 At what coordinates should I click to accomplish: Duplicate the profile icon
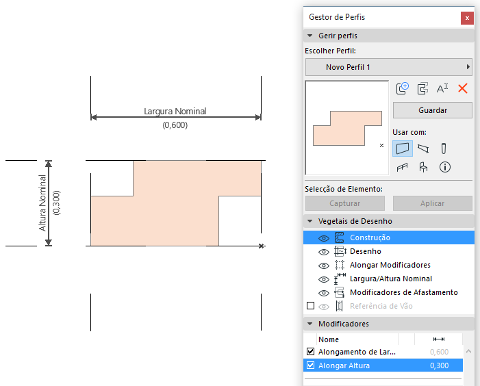coord(422,88)
